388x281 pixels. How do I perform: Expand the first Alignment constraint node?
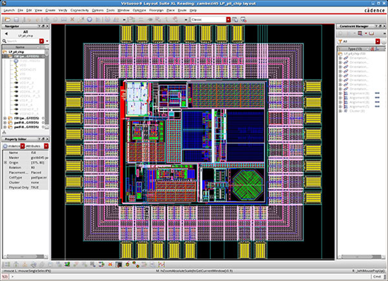(341, 93)
